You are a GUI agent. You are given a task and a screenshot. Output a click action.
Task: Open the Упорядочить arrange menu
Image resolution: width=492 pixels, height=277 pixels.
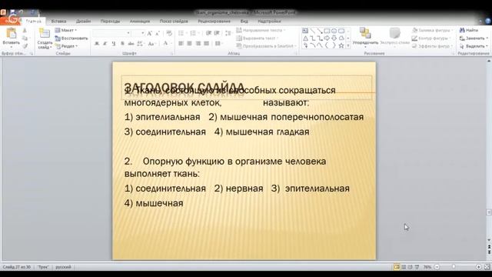(365, 37)
